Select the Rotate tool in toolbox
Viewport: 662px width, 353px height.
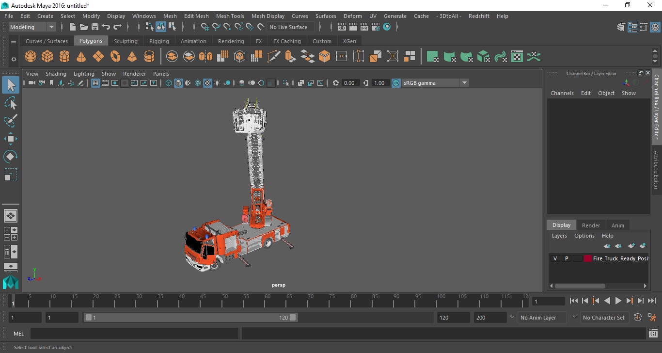click(x=11, y=157)
